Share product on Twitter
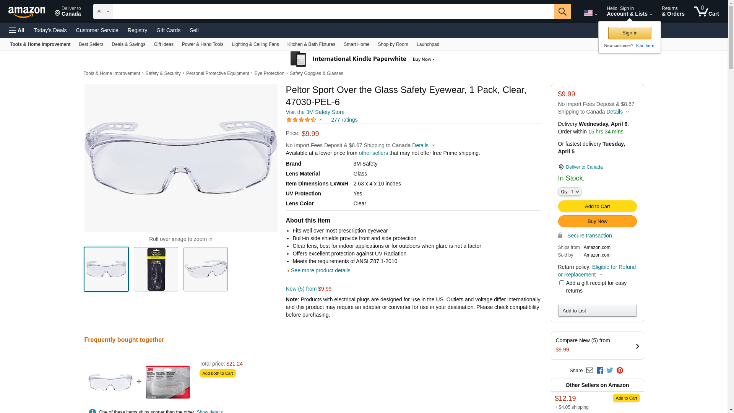The image size is (734, 413). click(610, 371)
